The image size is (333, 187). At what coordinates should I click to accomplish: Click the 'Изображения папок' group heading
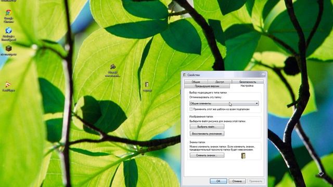[201, 116]
